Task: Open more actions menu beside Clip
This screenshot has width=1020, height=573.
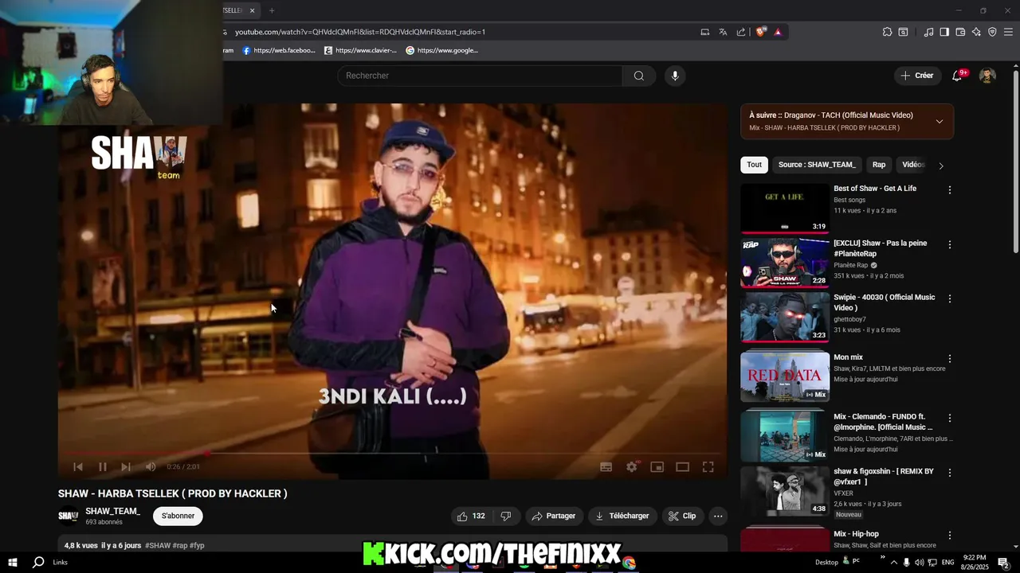Action: point(718,516)
